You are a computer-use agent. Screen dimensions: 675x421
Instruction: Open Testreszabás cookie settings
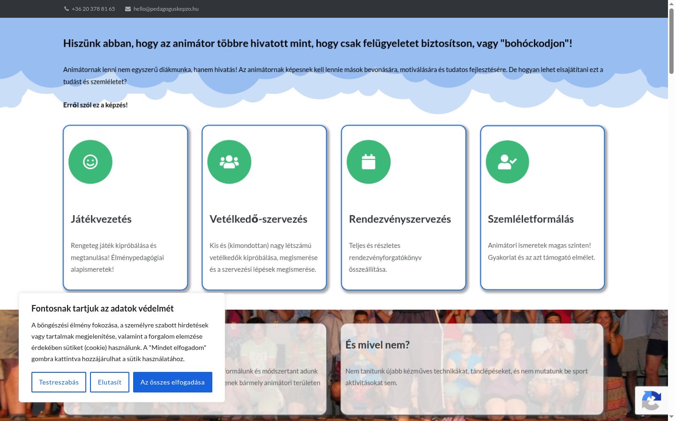point(59,382)
